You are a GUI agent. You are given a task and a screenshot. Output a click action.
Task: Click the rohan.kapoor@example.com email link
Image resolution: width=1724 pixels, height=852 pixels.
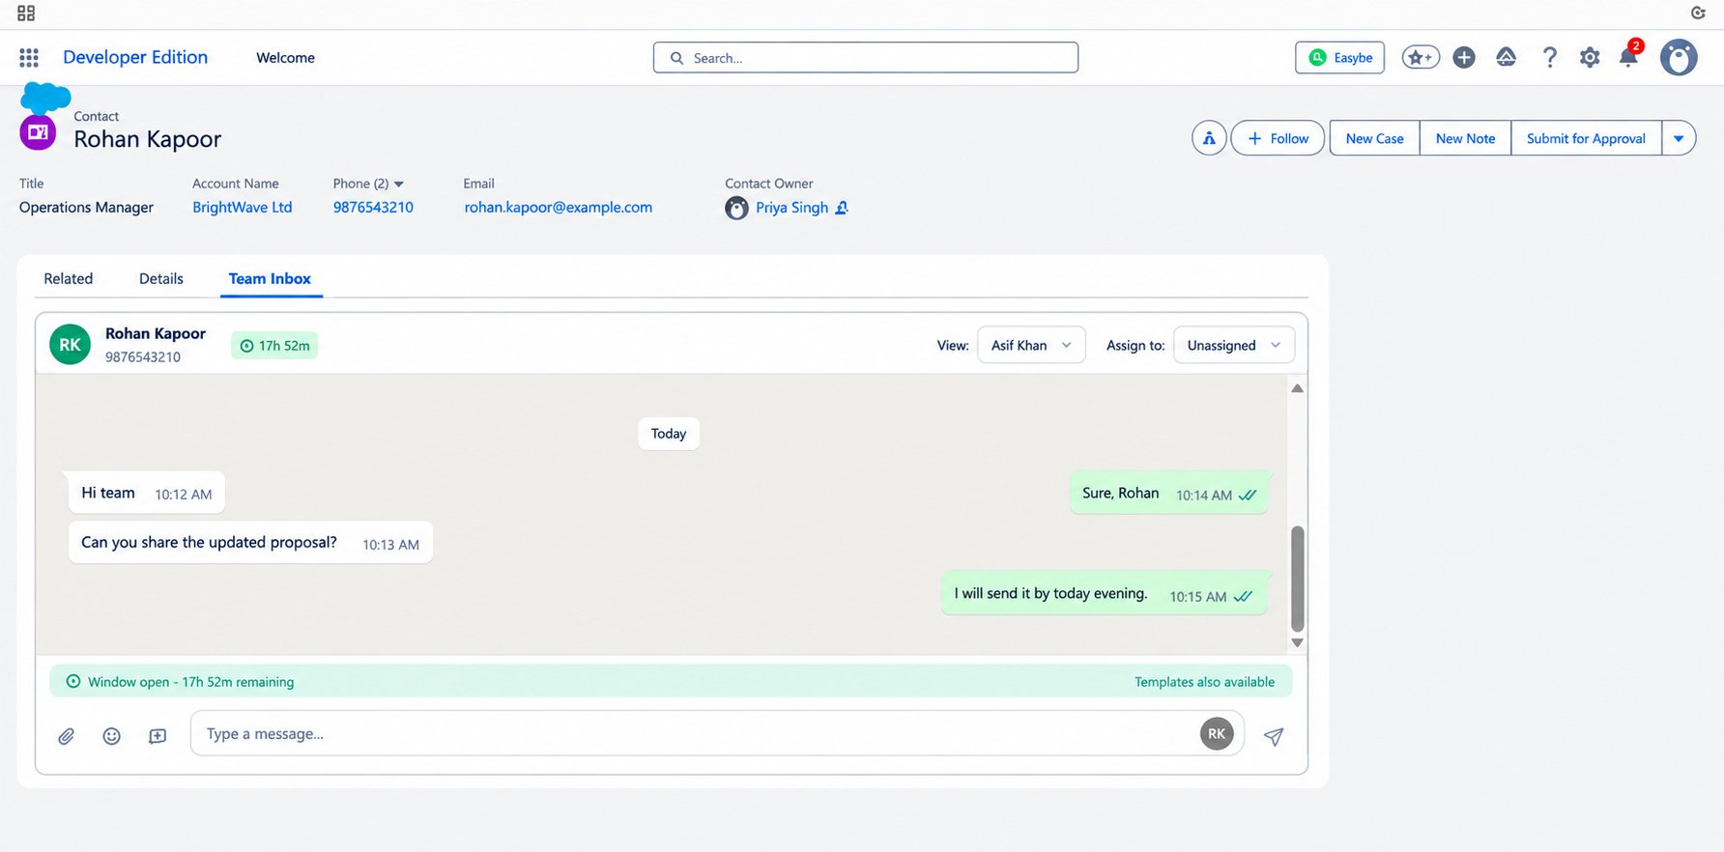(x=558, y=208)
